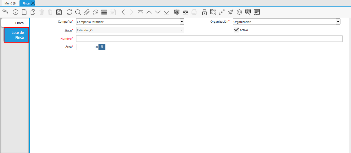The height and width of the screenshot is (153, 351).
Task: Click into the Área number field
Action: pos(87,47)
